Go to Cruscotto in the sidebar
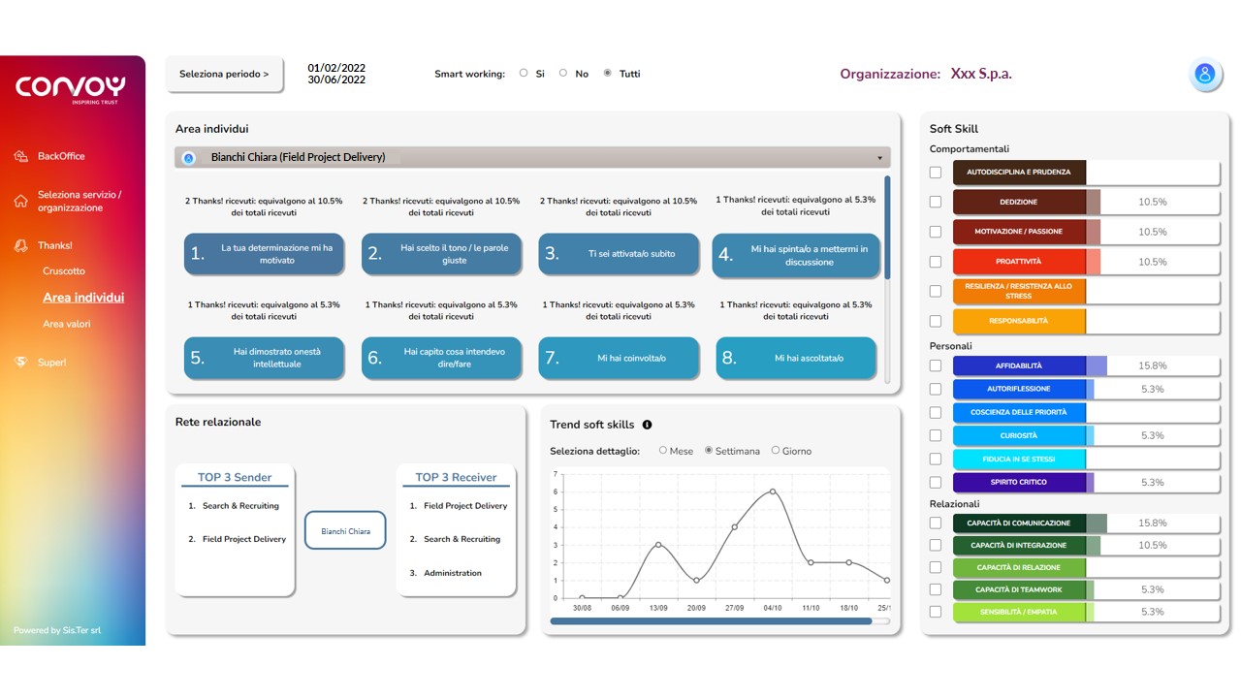 tap(64, 271)
